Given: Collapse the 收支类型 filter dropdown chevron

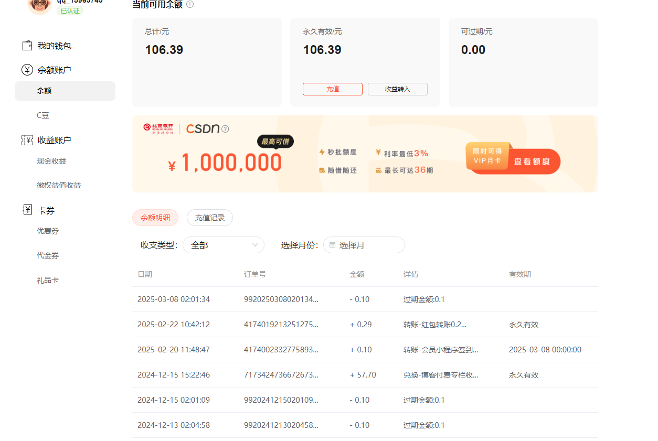Looking at the screenshot, I should [257, 245].
